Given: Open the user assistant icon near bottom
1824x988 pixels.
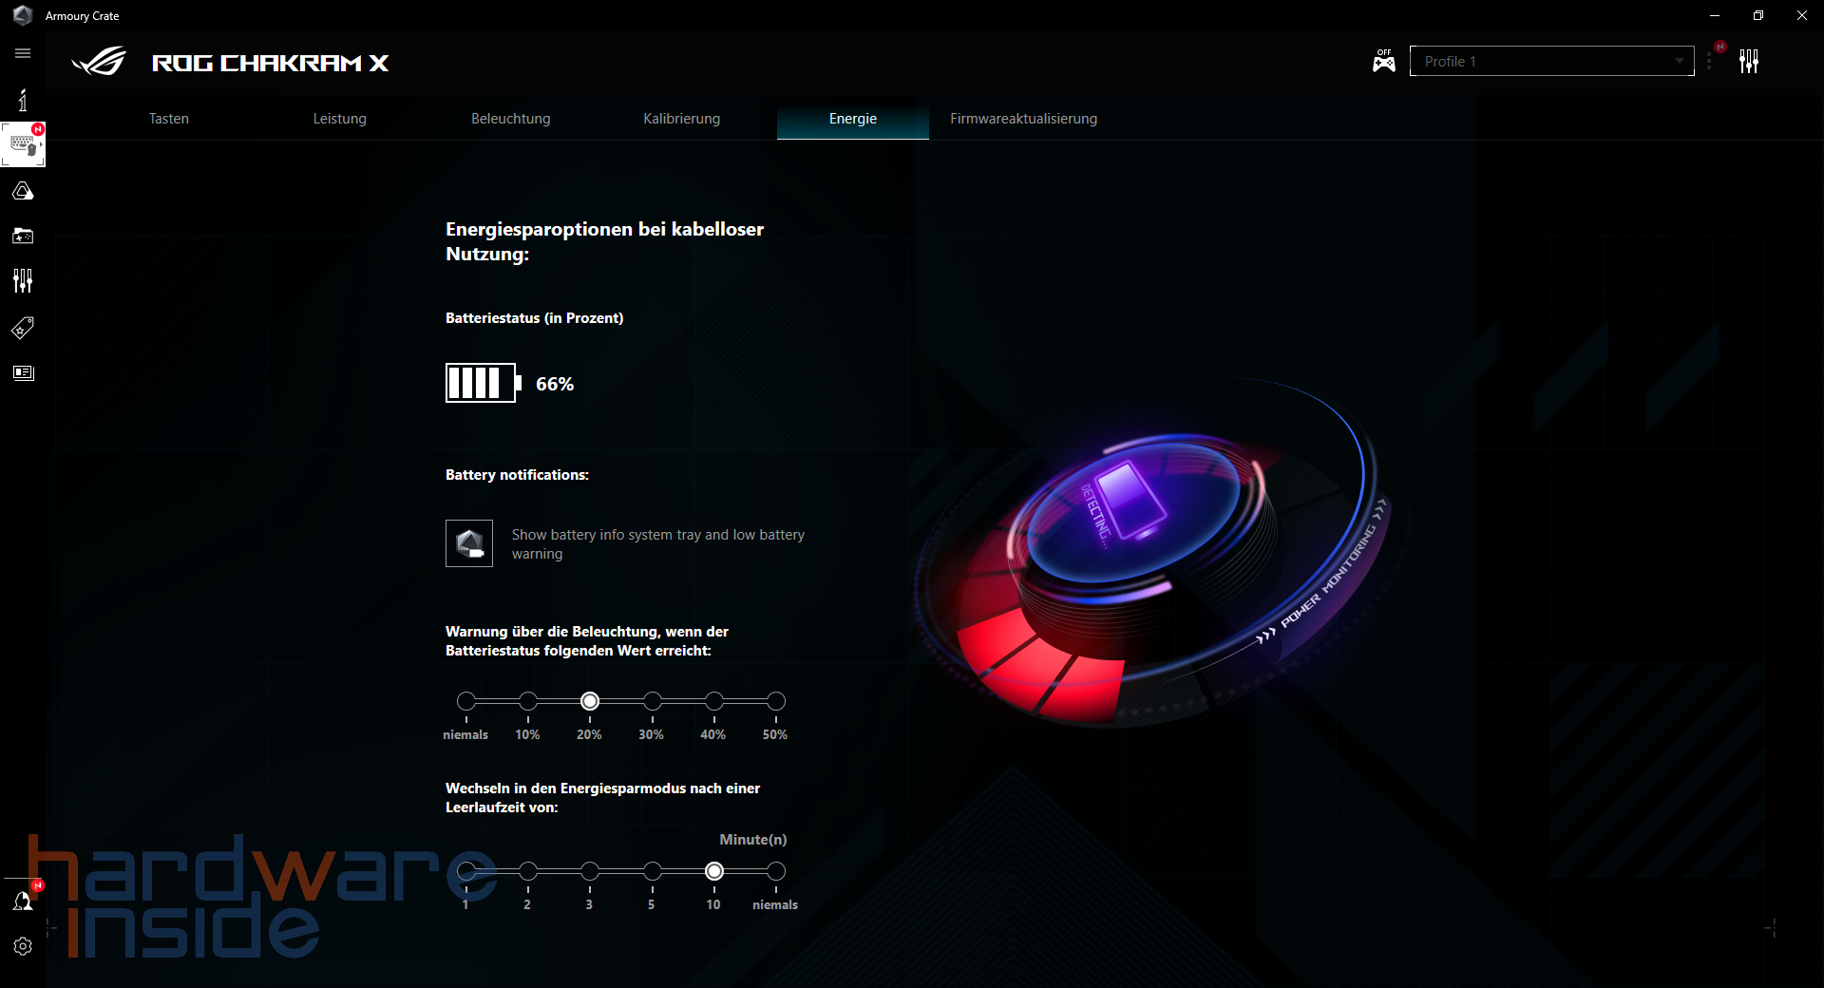Looking at the screenshot, I should (23, 901).
